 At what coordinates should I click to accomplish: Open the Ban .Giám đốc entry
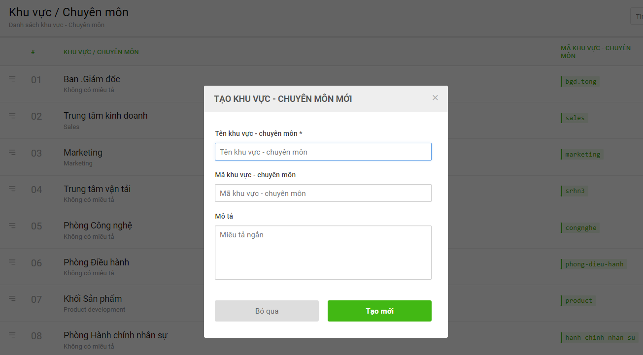tap(92, 79)
